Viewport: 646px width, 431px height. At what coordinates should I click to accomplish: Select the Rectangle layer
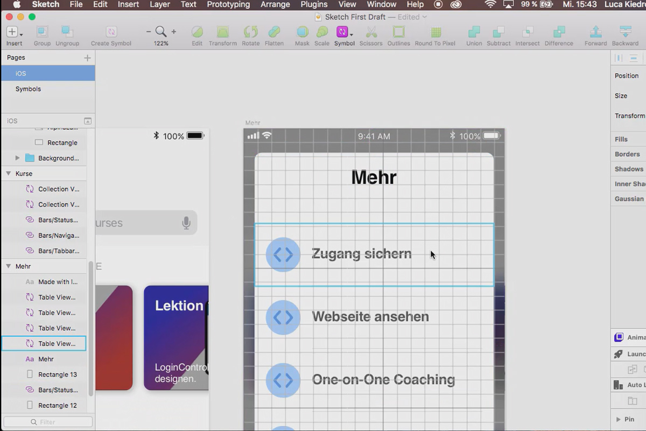click(x=44, y=143)
